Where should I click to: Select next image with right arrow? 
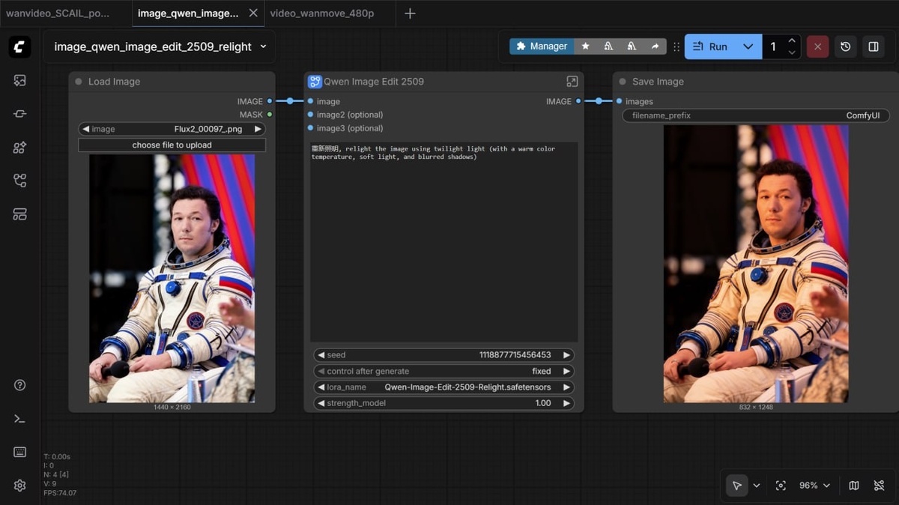point(258,129)
